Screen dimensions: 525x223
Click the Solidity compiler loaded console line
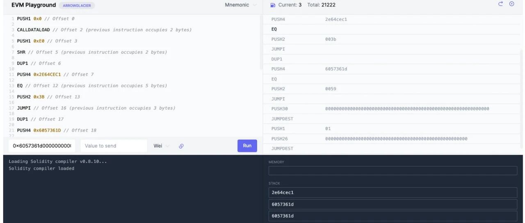coord(41,168)
